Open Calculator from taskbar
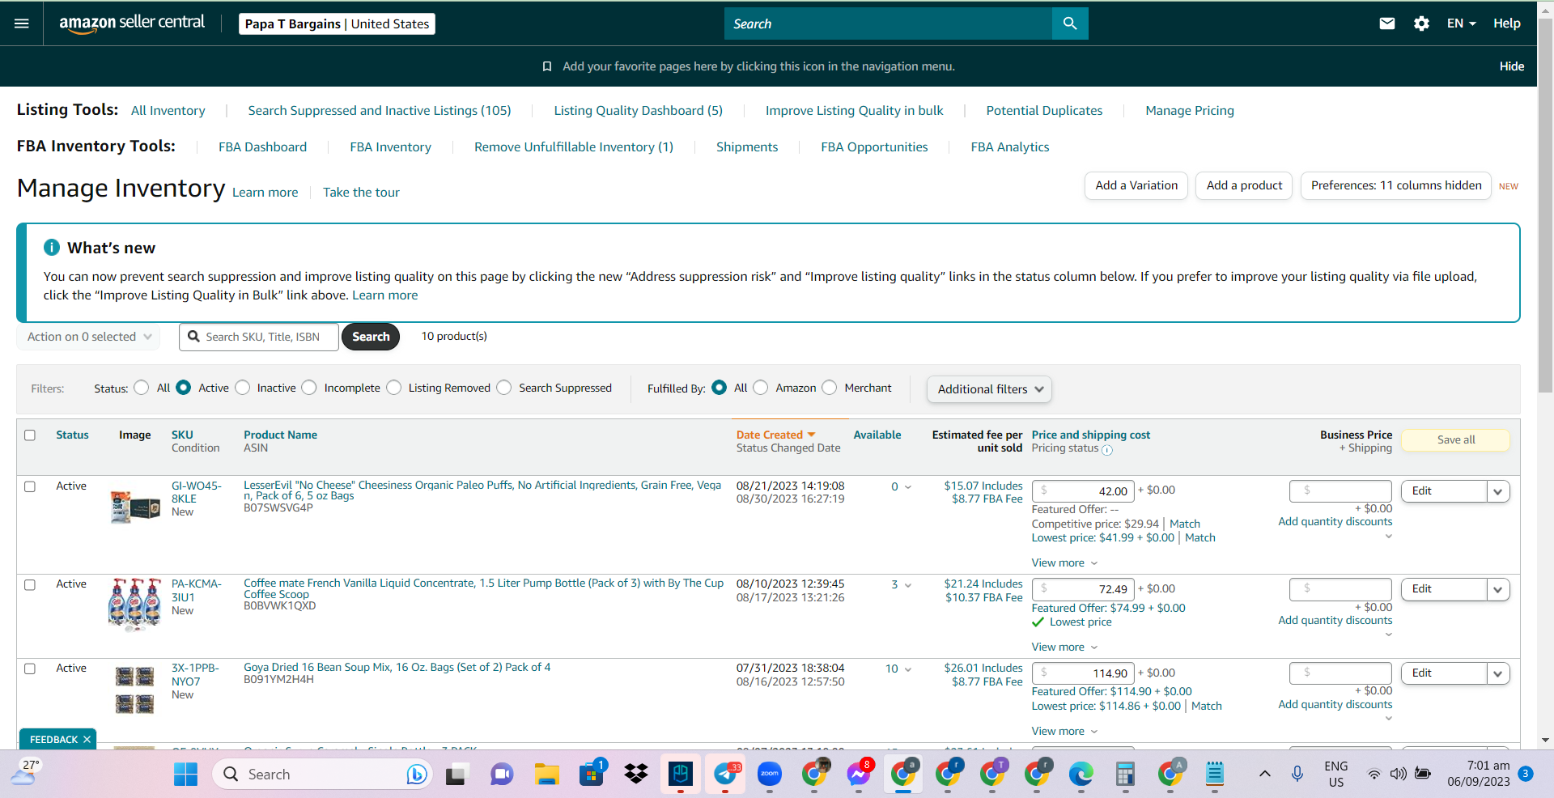The height and width of the screenshot is (798, 1554). point(1125,775)
